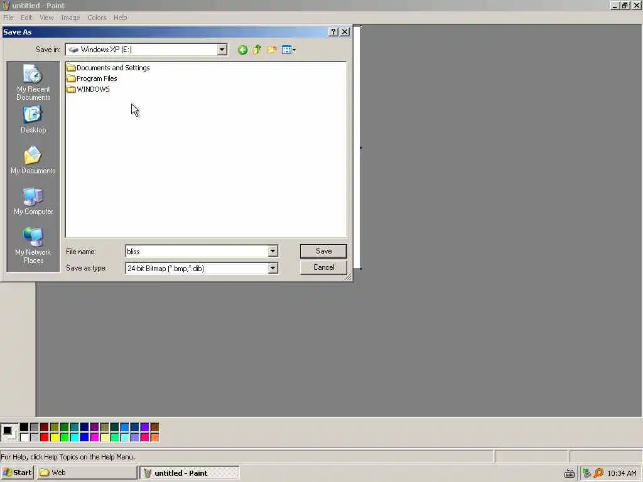Click the dialog Help question mark button
643x482 pixels.
click(333, 32)
